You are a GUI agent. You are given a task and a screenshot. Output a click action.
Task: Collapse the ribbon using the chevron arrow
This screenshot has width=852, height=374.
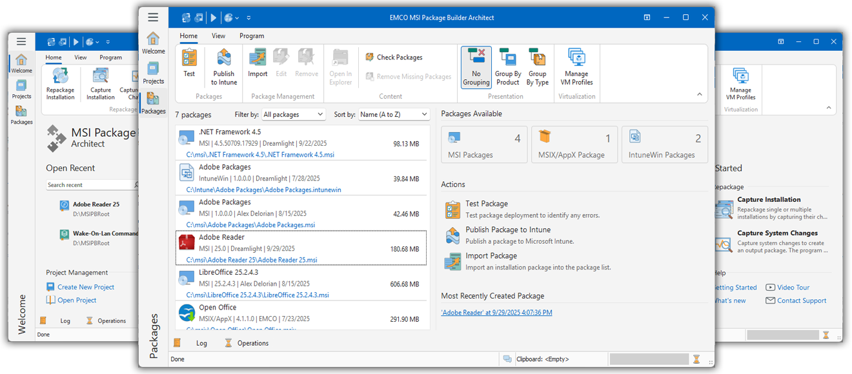[699, 95]
